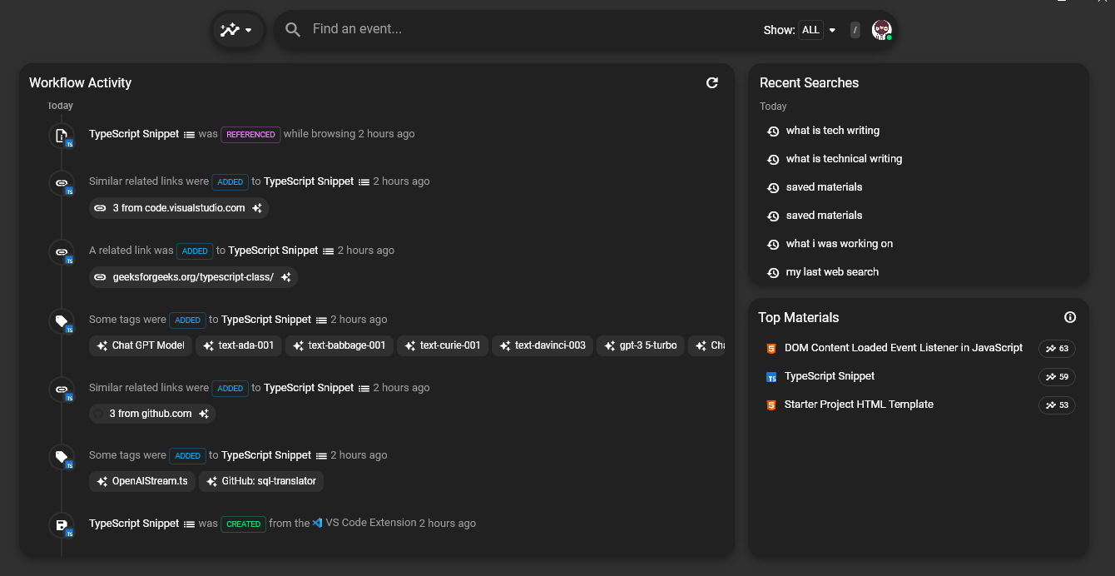Expand the workstream view selector at top left
The height and width of the screenshot is (576, 1115).
[237, 29]
